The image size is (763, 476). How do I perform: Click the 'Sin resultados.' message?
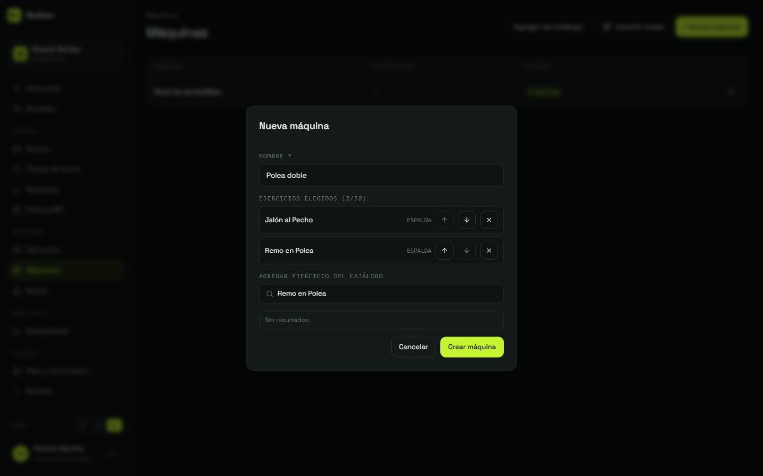point(288,320)
